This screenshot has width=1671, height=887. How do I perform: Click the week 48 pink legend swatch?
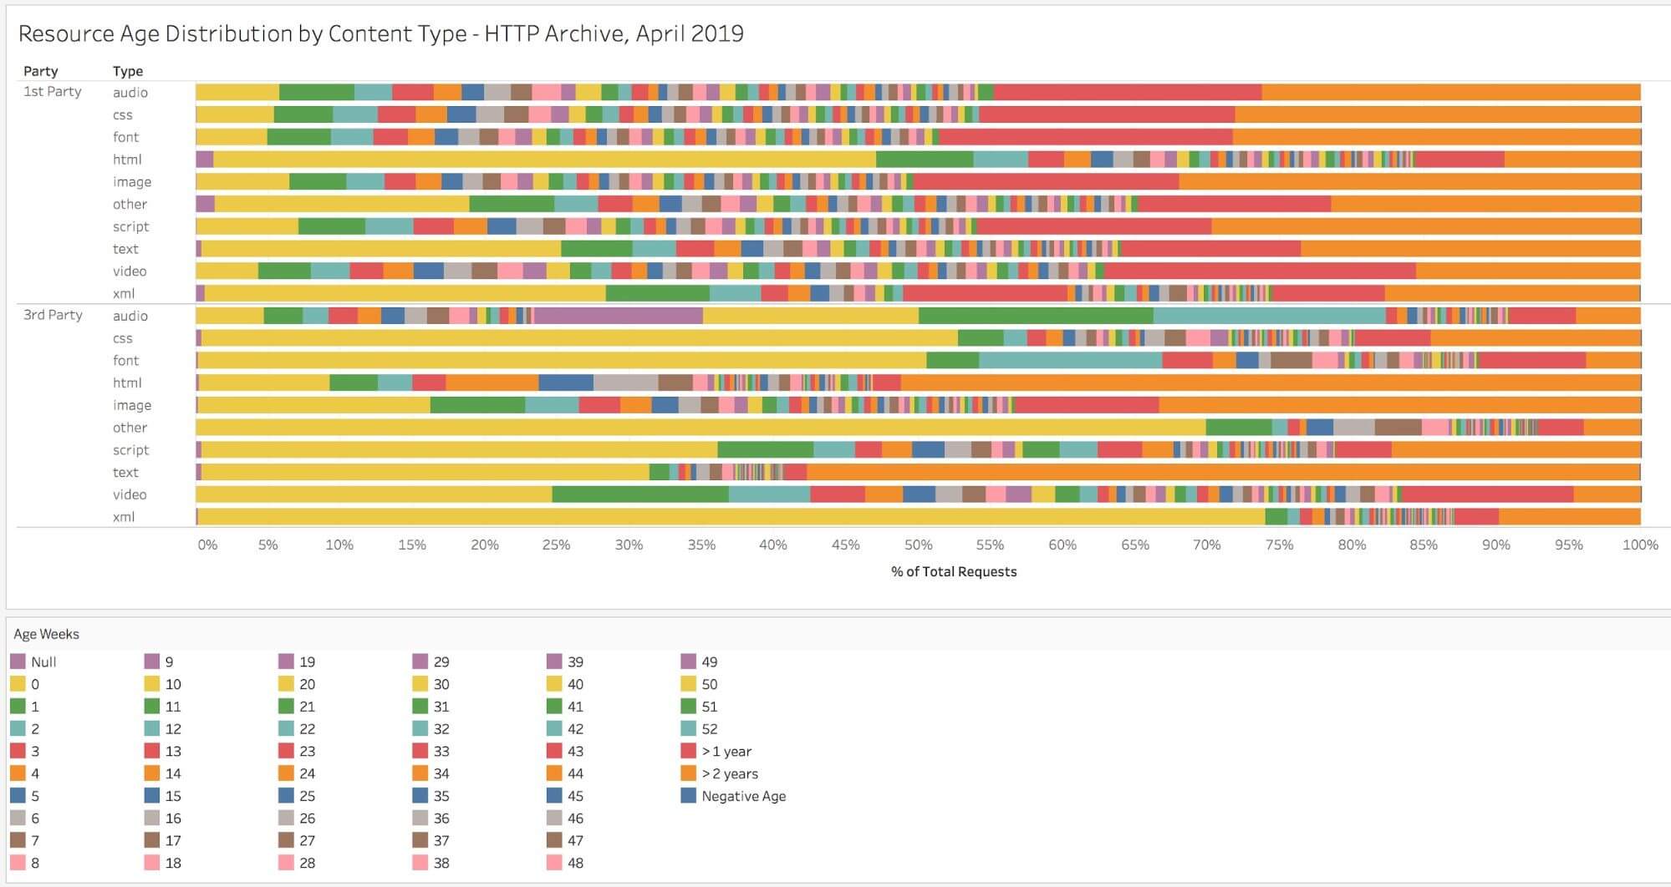click(x=554, y=863)
